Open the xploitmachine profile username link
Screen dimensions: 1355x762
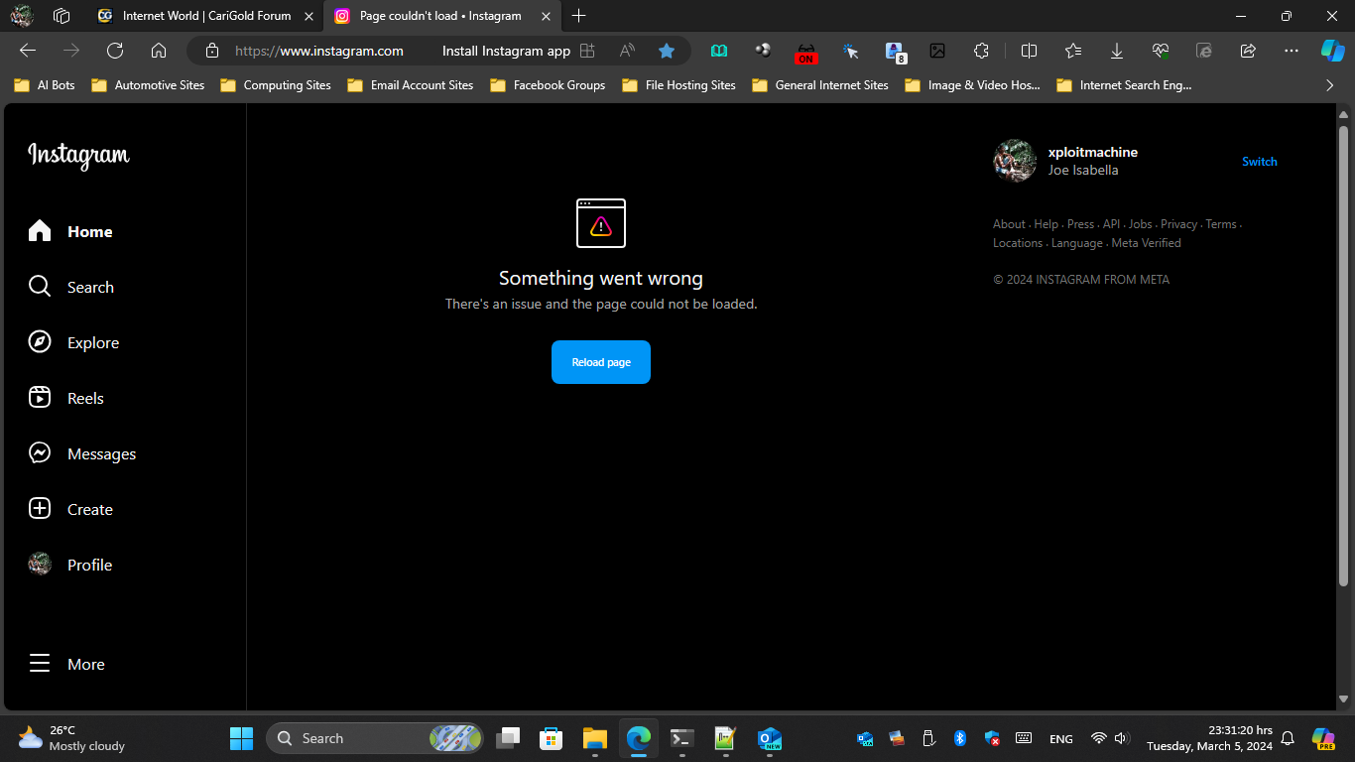pos(1093,152)
